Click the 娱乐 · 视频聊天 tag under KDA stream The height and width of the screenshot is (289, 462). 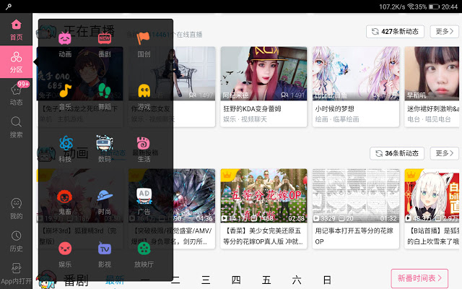tap(245, 119)
